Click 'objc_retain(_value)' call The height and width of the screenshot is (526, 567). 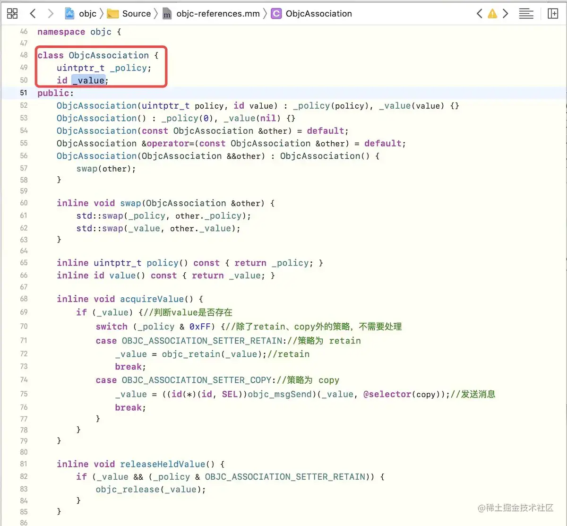pos(211,354)
